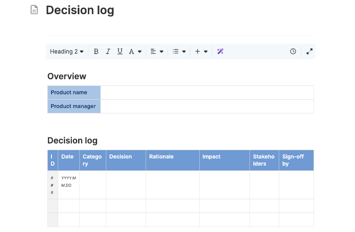
Task: Click the Decision log page title
Action: tap(80, 10)
